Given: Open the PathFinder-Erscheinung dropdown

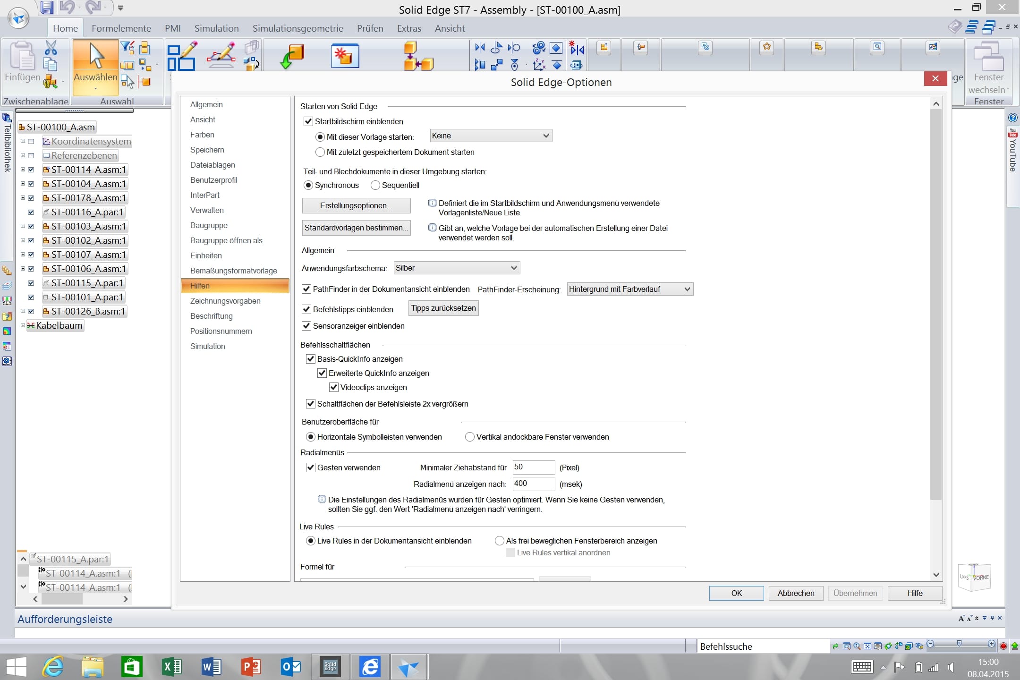Looking at the screenshot, I should [x=630, y=289].
